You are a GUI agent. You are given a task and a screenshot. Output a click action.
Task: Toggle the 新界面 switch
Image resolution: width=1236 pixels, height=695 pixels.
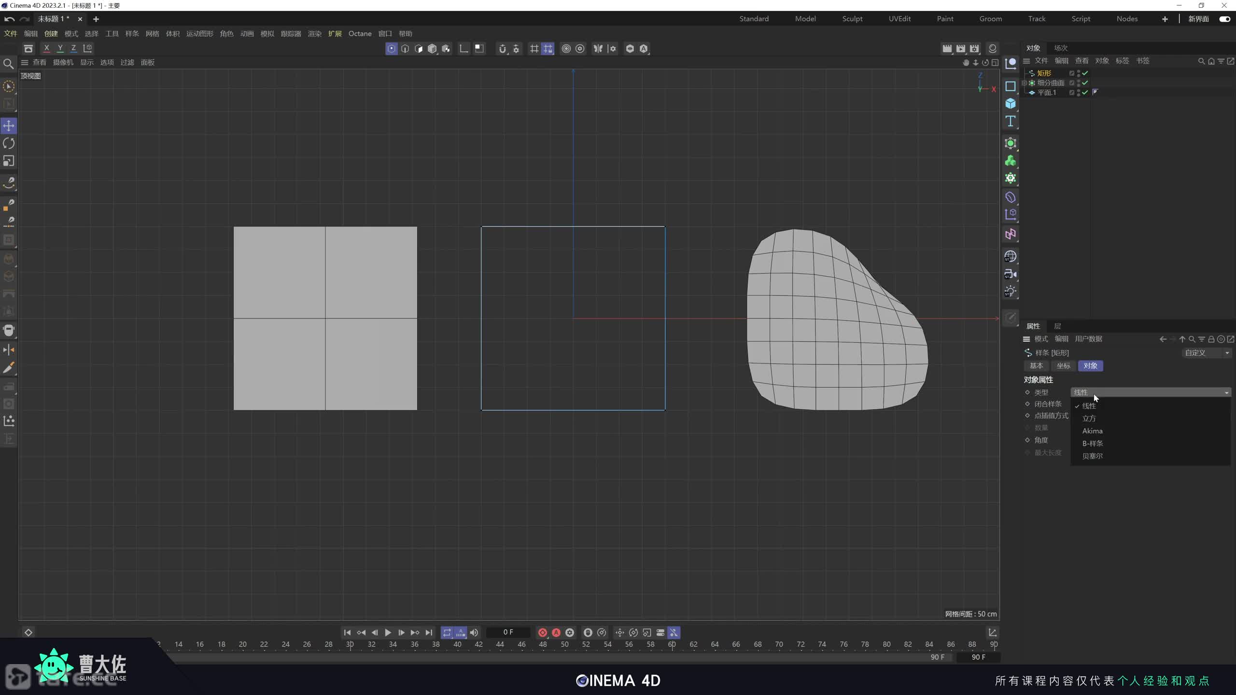[x=1224, y=19]
